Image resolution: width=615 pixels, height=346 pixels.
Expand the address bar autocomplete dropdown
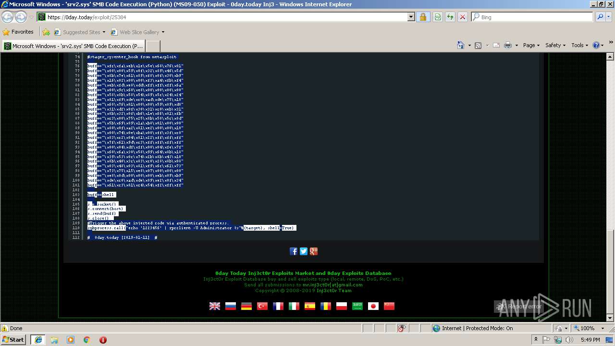coord(411,17)
